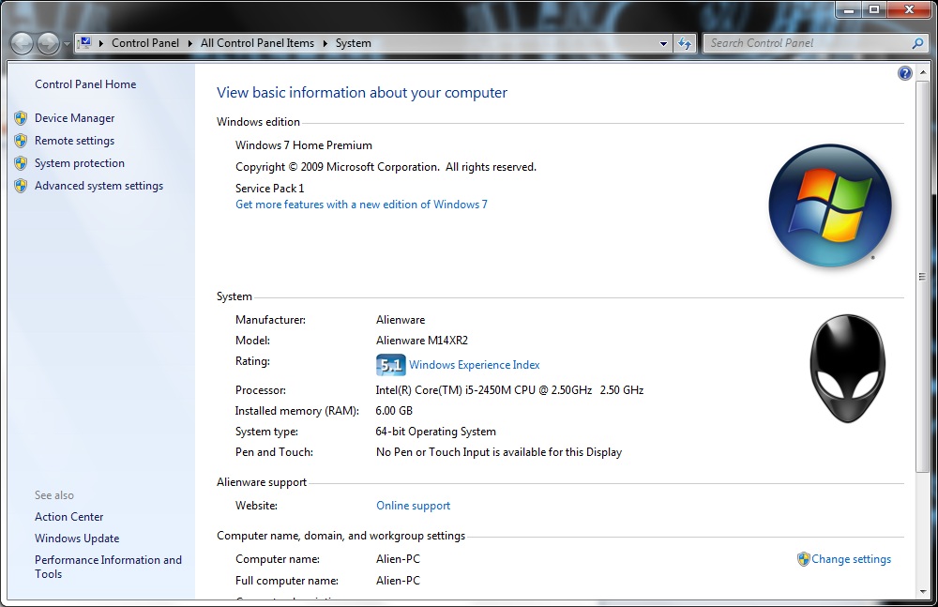Open Performance Information and Tools
938x607 pixels.
click(108, 567)
